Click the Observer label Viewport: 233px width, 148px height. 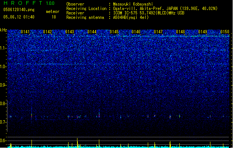pos(75,4)
